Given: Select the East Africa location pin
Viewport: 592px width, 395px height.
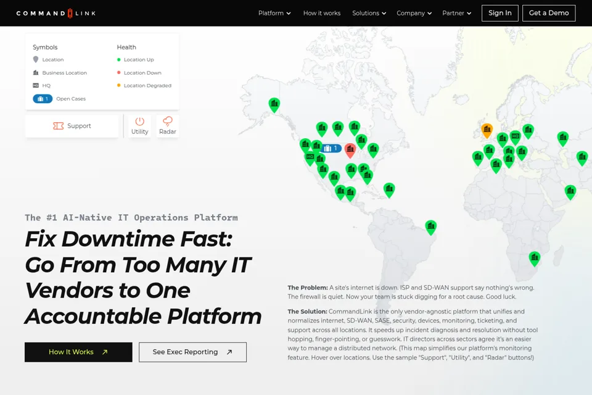Looking at the screenshot, I should (570, 192).
